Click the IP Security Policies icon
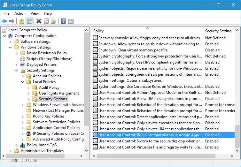 coord(28,133)
